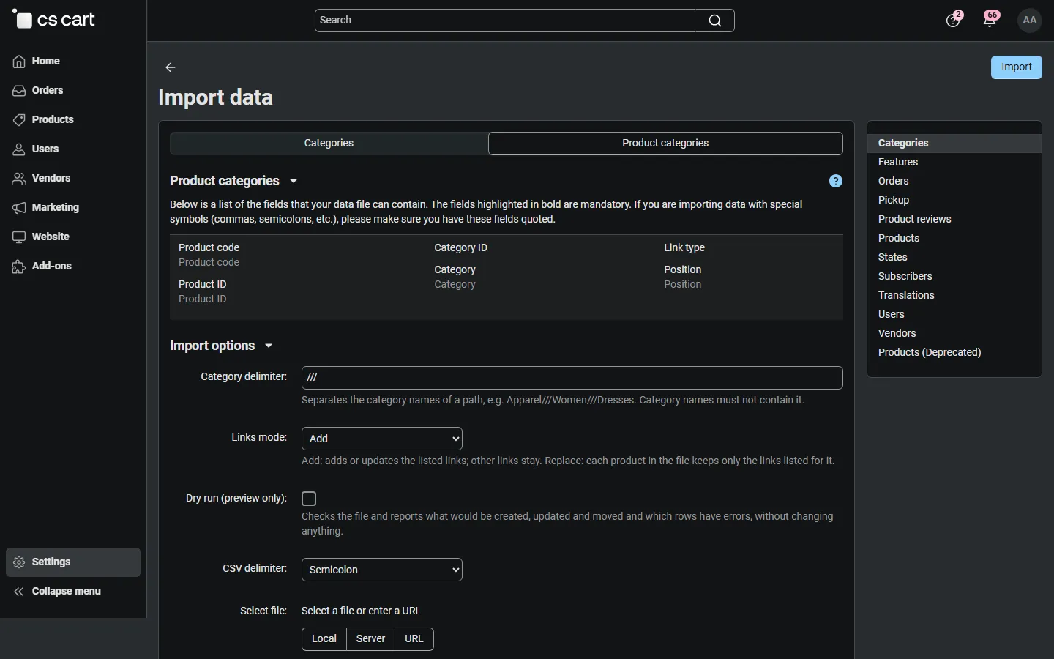Select Product reviews in right panel
Screen dimensions: 1054x659
[x=915, y=219]
